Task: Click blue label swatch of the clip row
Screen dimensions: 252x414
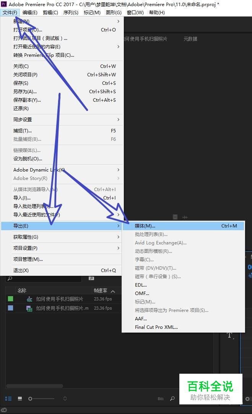Action: (11, 308)
